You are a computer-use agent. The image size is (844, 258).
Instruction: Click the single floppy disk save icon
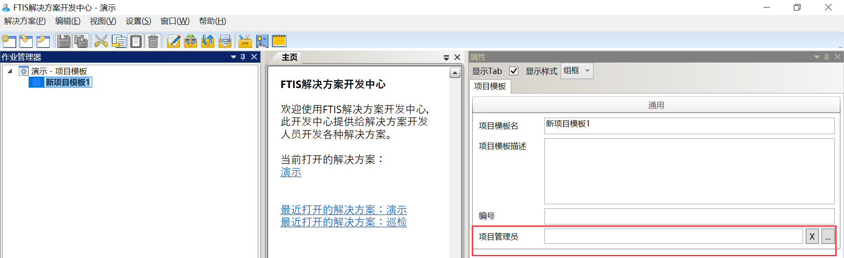[x=64, y=41]
